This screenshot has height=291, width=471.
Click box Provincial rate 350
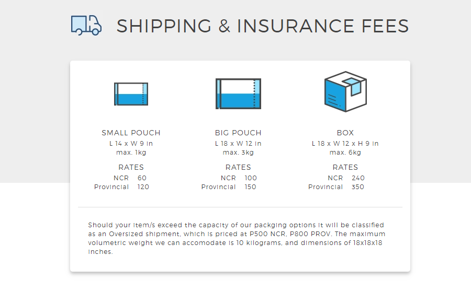[x=358, y=187]
